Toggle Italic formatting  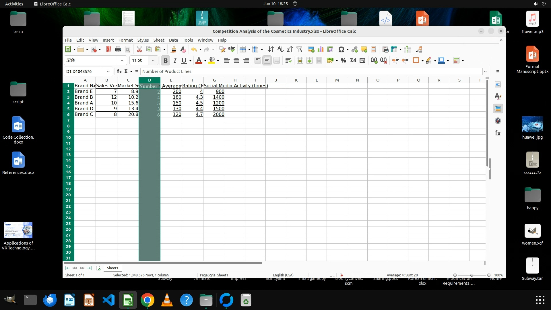[x=174, y=60]
